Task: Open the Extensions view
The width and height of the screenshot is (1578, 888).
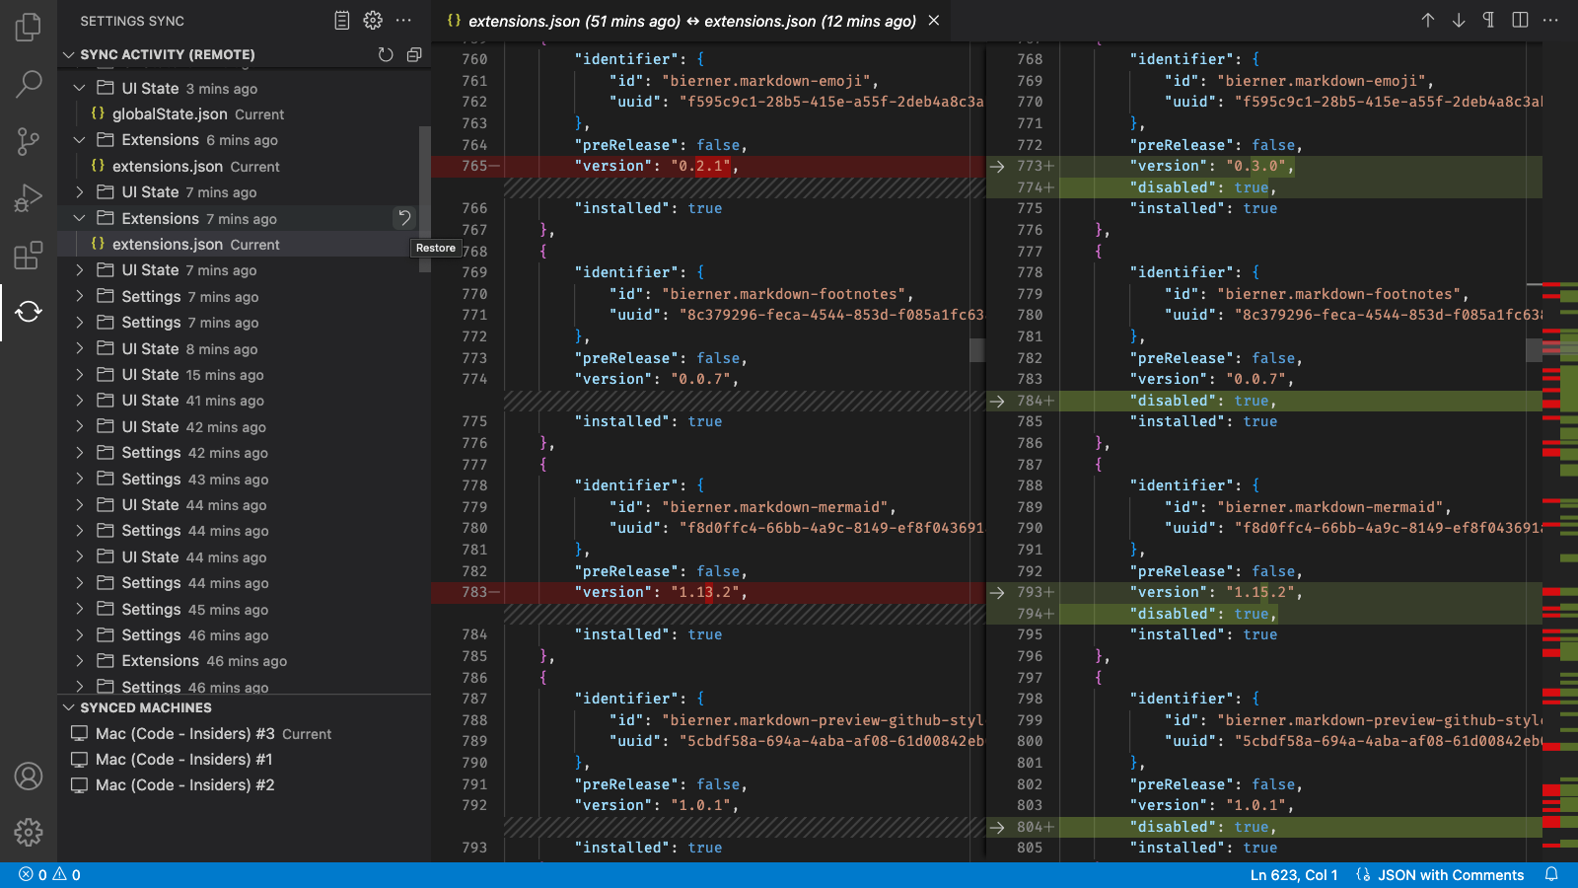Action: [29, 255]
